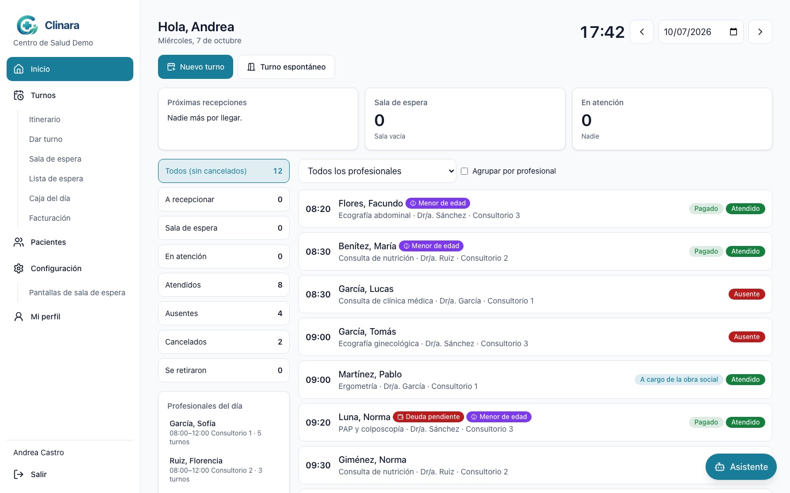Image resolution: width=790 pixels, height=493 pixels.
Task: Click the calendar-clock icon beside Turnos
Action: [19, 95]
